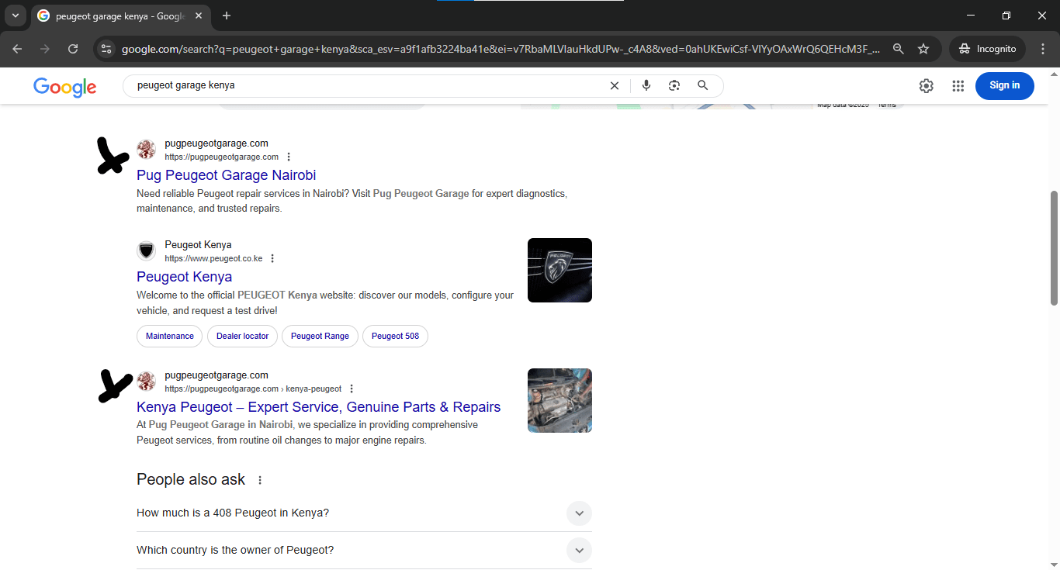
Task: Click Peugeot Kenya shield favicon
Action: click(x=146, y=250)
